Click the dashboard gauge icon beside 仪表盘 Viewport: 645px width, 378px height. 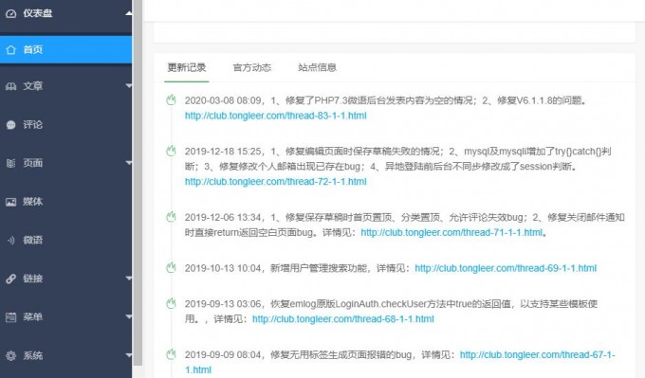[x=11, y=13]
